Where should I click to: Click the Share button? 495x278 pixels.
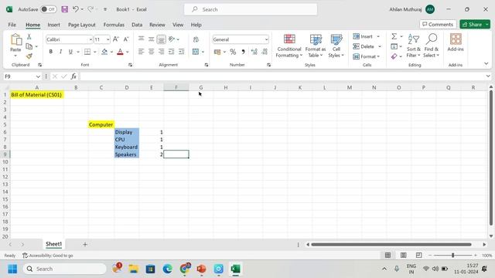coord(472,24)
